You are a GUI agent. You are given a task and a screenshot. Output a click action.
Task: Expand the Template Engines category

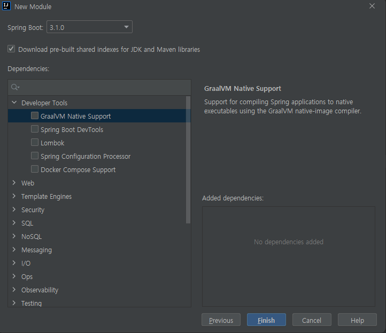click(x=14, y=196)
